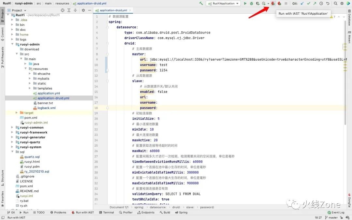Open the Terminal tool window tab
Viewport: 352px width, 220px height.
pos(106,213)
